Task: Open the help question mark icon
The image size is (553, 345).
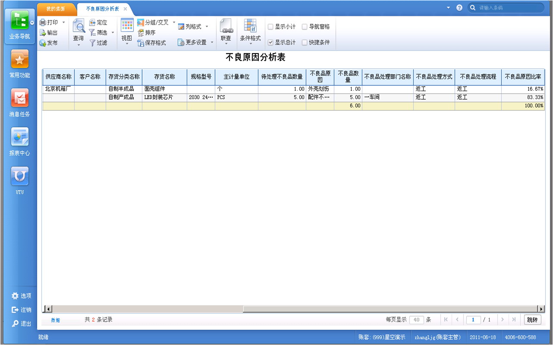Action: (x=459, y=8)
